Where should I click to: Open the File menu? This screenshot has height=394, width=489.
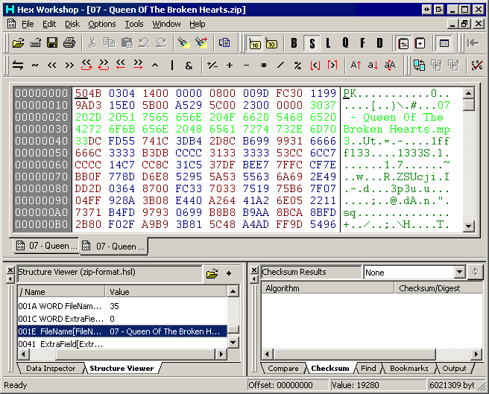pyautogui.click(x=28, y=24)
